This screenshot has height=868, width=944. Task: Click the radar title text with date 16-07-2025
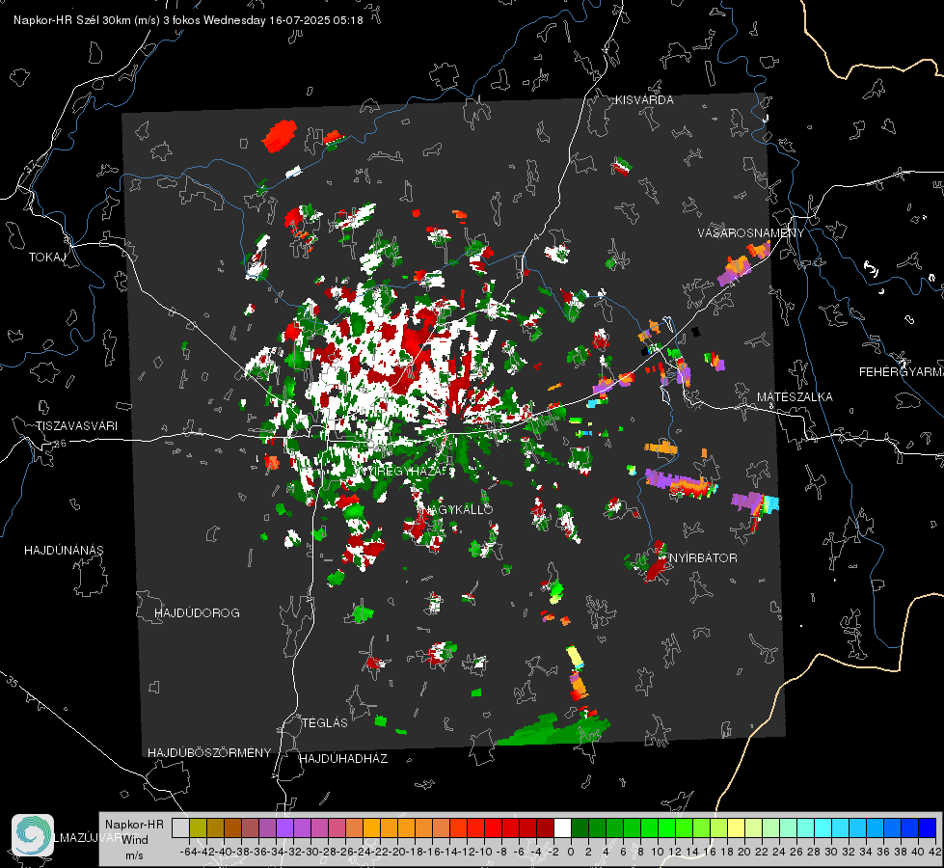point(188,20)
